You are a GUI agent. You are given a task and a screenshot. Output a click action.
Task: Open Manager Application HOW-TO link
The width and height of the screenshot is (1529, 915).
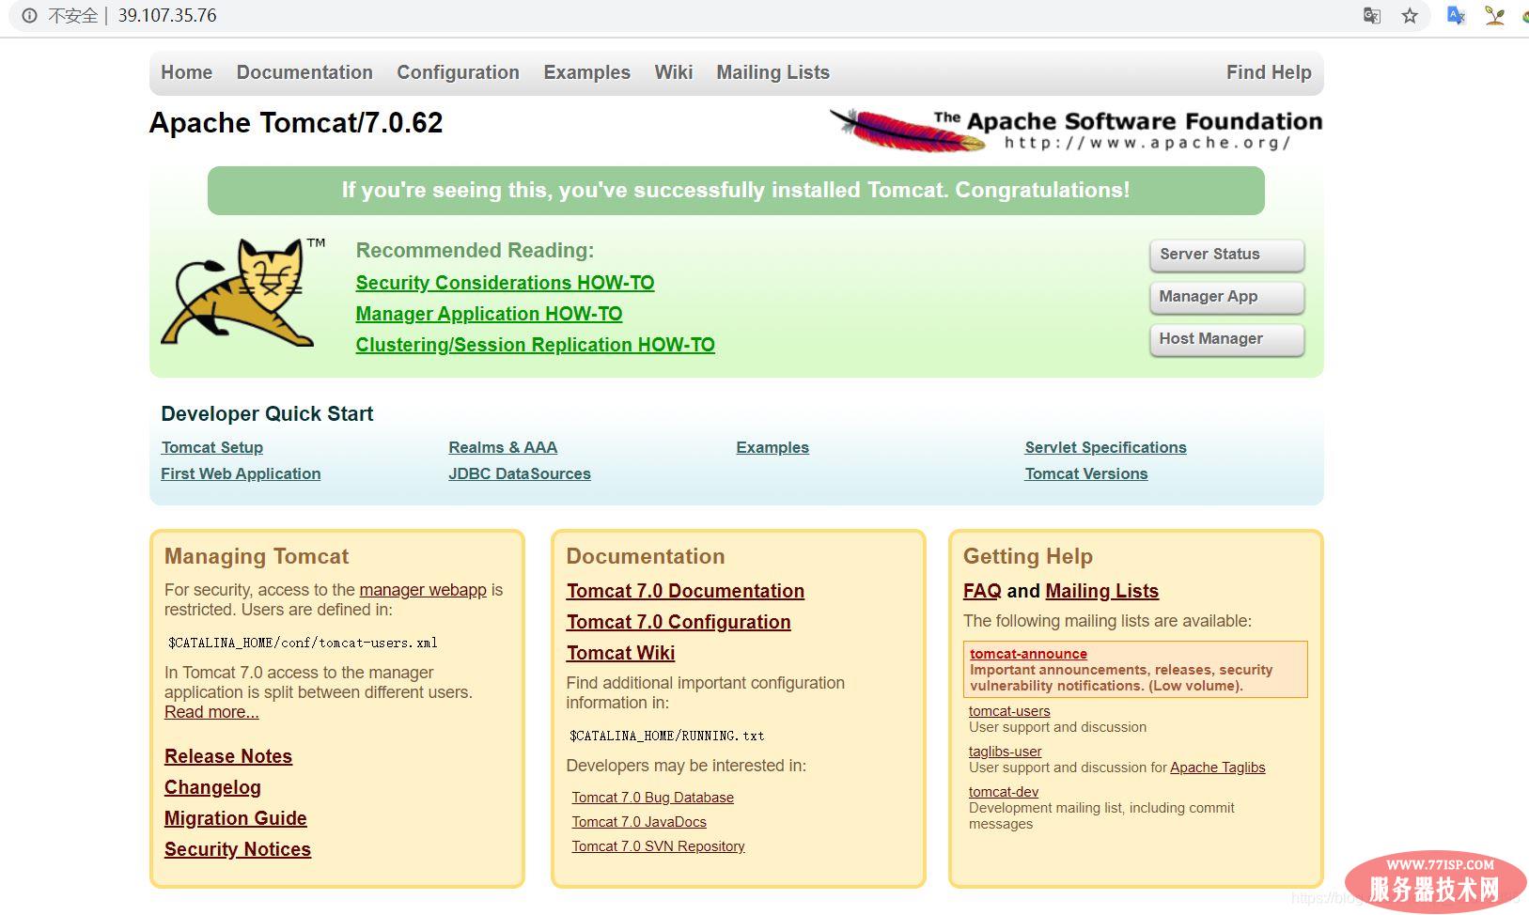tap(489, 314)
